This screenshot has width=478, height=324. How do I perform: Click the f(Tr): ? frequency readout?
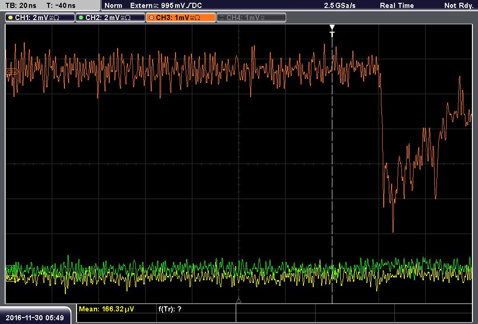[170, 309]
